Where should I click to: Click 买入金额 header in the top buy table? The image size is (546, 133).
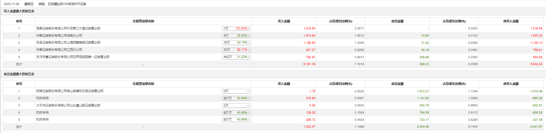click(284, 21)
